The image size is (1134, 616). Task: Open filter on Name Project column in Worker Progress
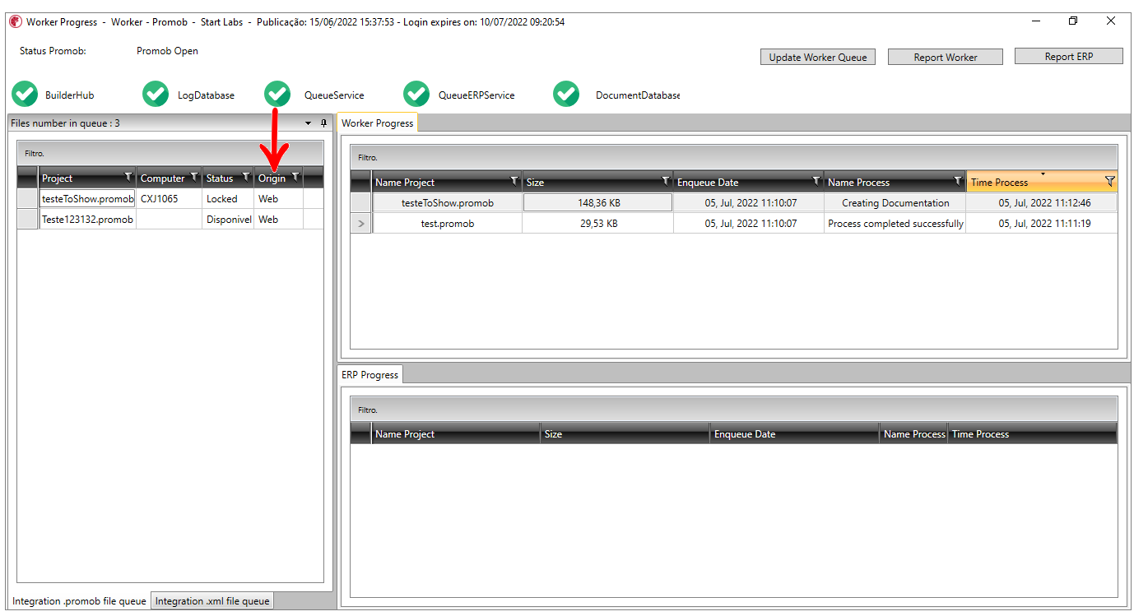coord(514,181)
